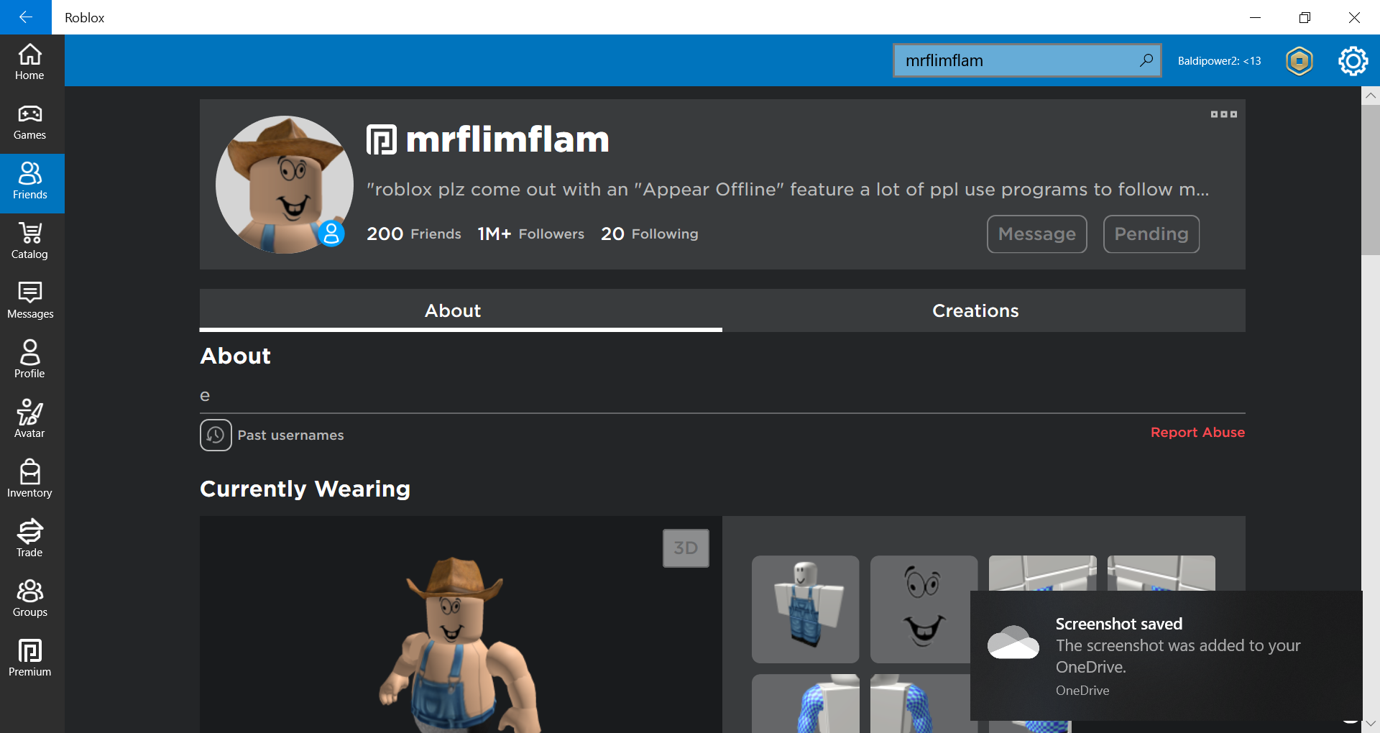Minimize the Roblox window

(1255, 17)
